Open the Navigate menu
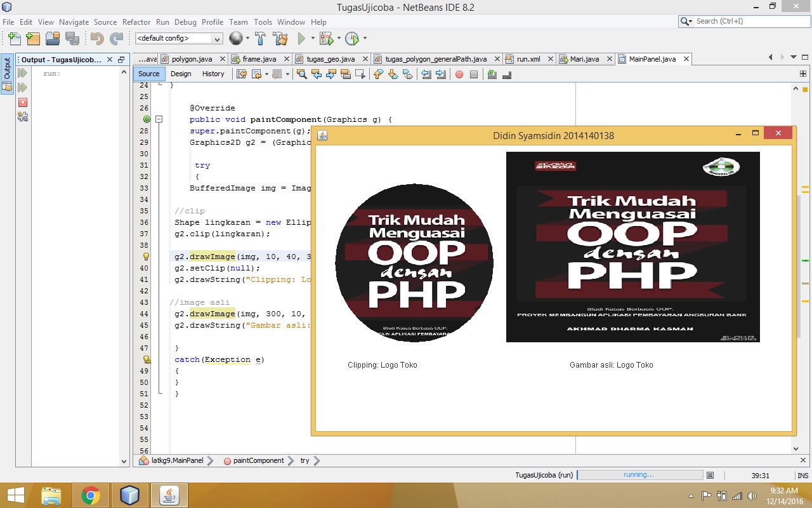Screen dimensions: 812x508 pos(74,22)
